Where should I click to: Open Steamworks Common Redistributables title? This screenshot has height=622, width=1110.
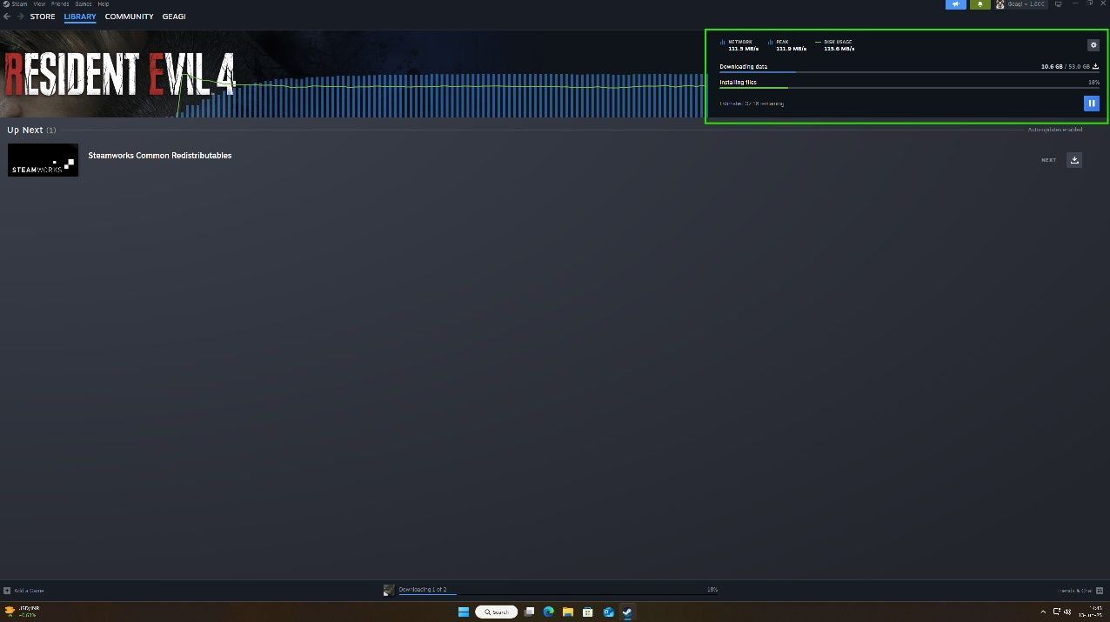point(160,155)
